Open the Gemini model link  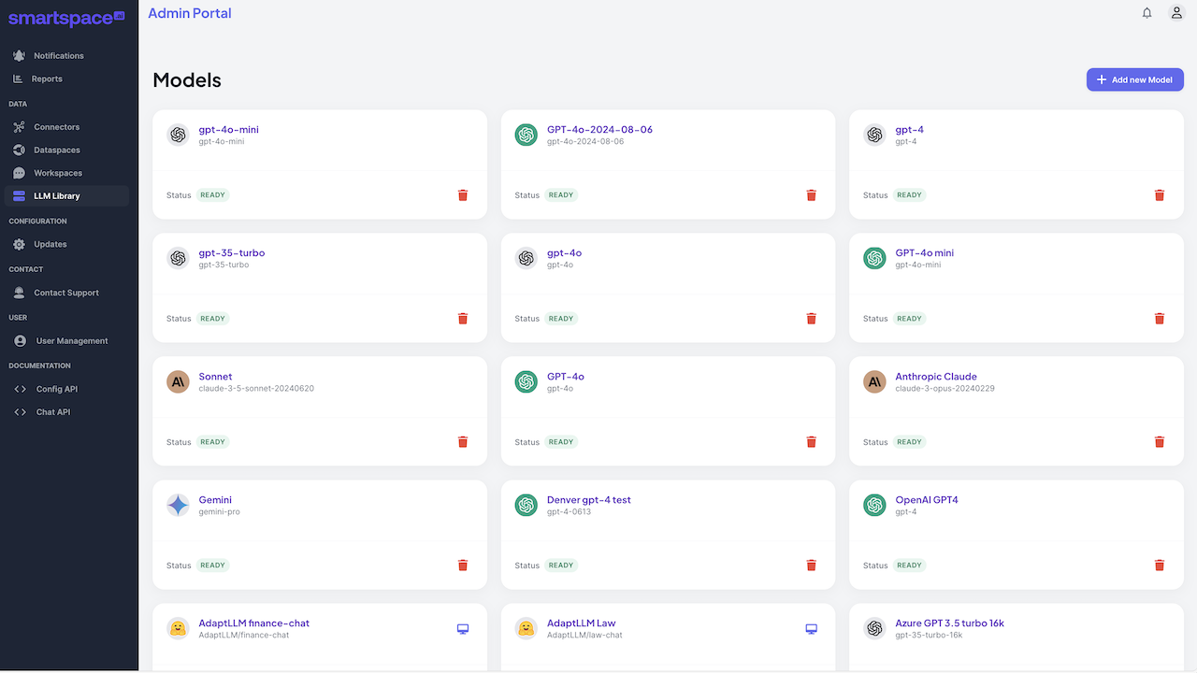[x=215, y=500]
